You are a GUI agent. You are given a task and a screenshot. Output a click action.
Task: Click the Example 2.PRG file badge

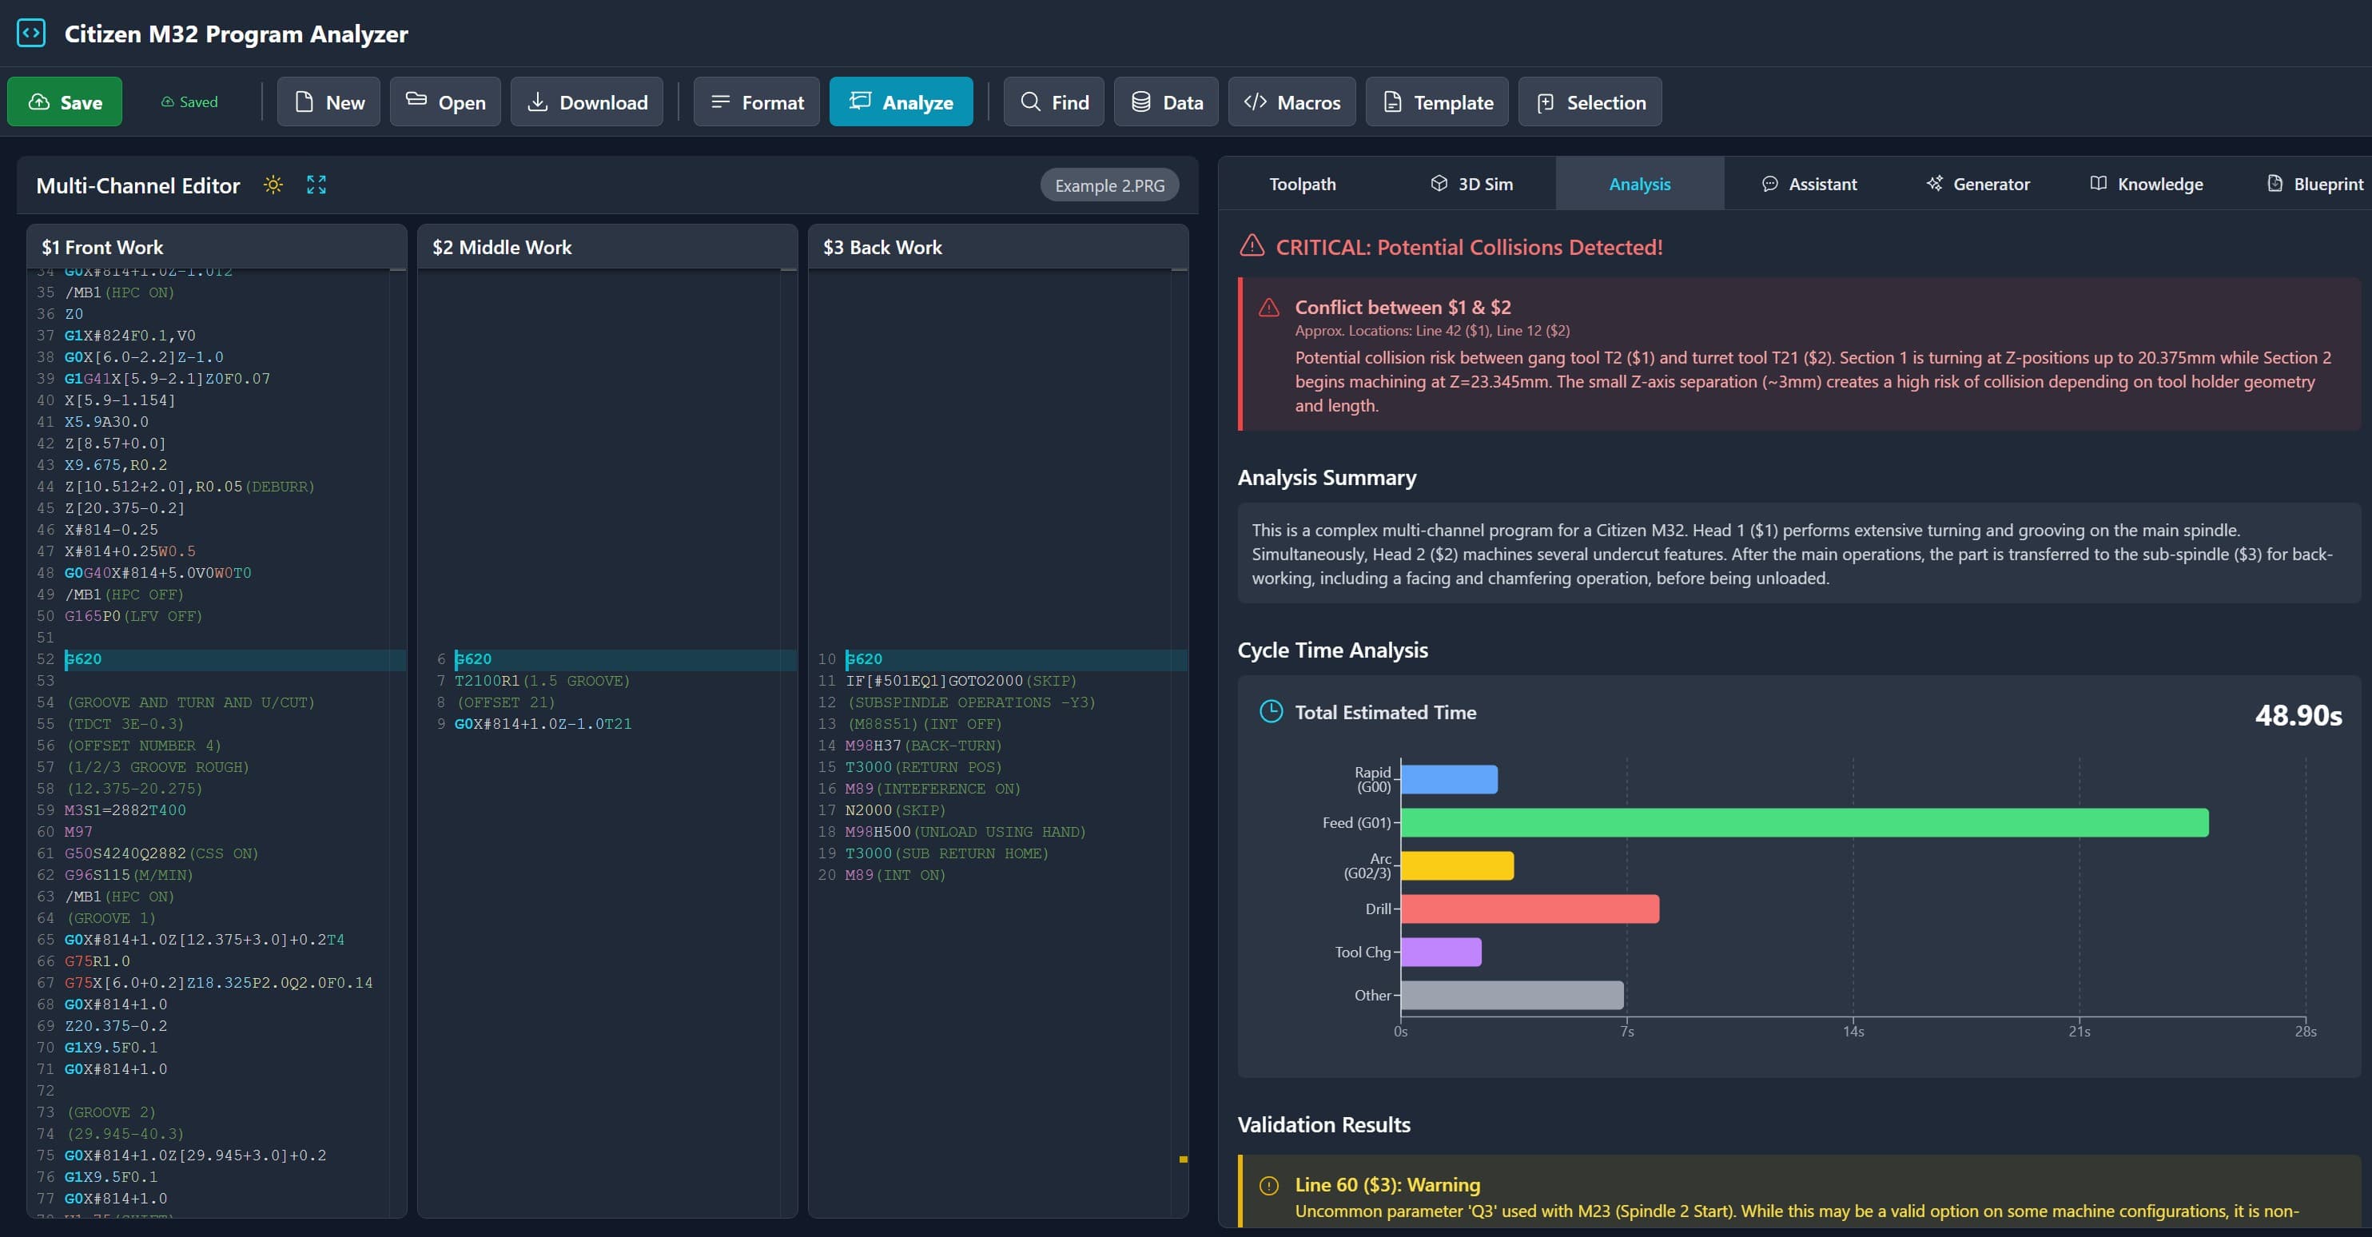[1109, 185]
